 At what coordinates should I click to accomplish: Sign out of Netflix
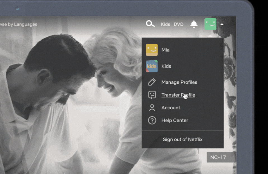point(183,140)
